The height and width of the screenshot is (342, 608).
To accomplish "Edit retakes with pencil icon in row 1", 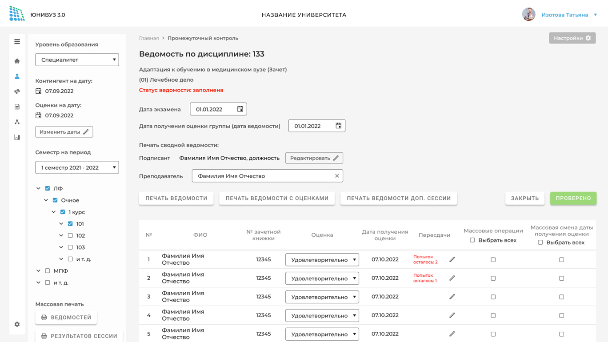I will [x=452, y=259].
